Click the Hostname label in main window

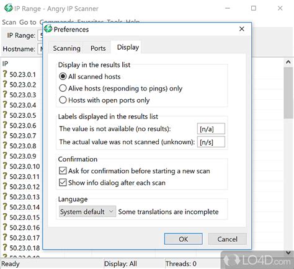[x=19, y=49]
